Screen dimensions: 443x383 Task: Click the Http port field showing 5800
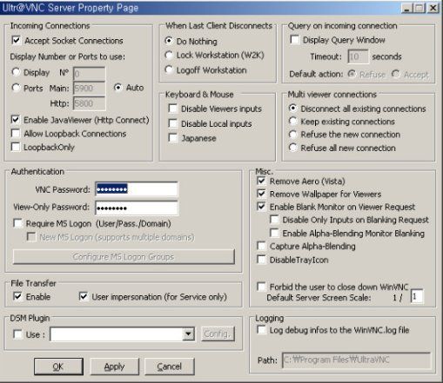coord(89,103)
